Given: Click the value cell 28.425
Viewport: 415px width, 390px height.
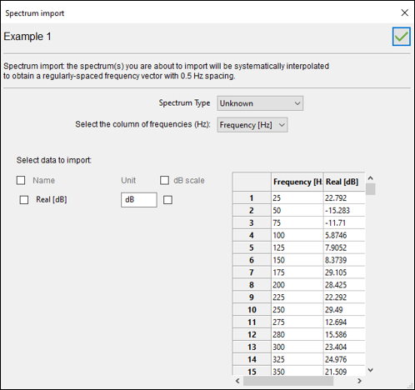Looking at the screenshot, I should pyautogui.click(x=344, y=285).
